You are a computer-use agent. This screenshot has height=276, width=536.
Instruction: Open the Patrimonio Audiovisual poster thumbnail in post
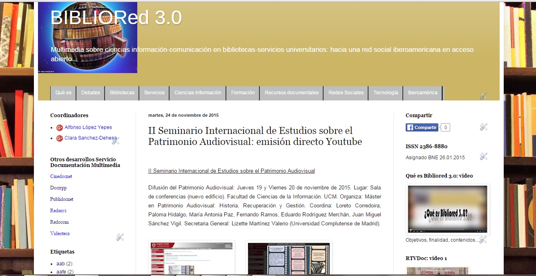(289, 258)
